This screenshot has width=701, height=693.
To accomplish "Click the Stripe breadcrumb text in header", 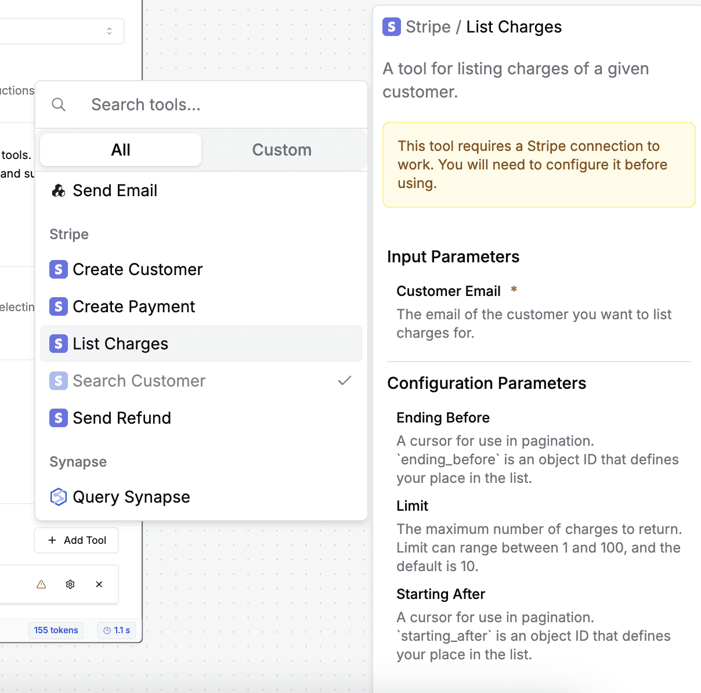I will pyautogui.click(x=428, y=27).
